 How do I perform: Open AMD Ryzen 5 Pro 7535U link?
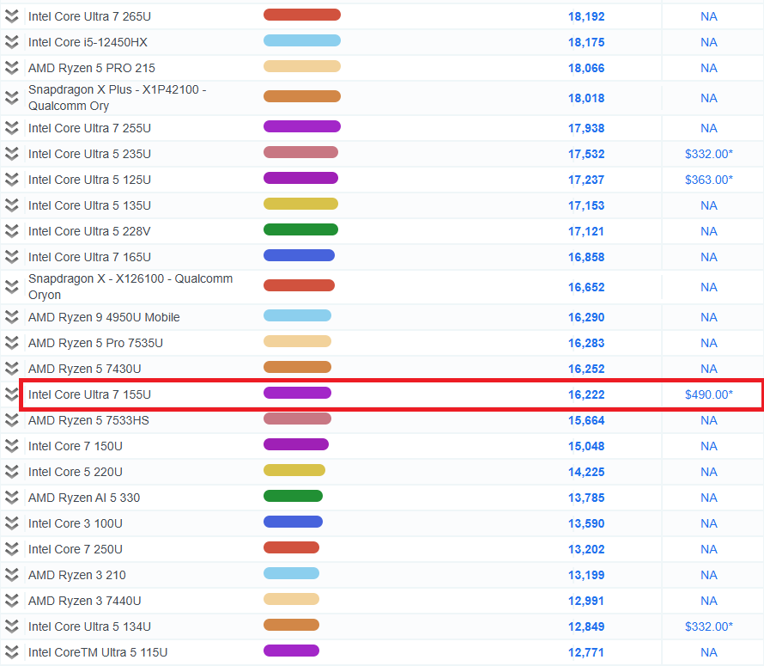(x=95, y=343)
